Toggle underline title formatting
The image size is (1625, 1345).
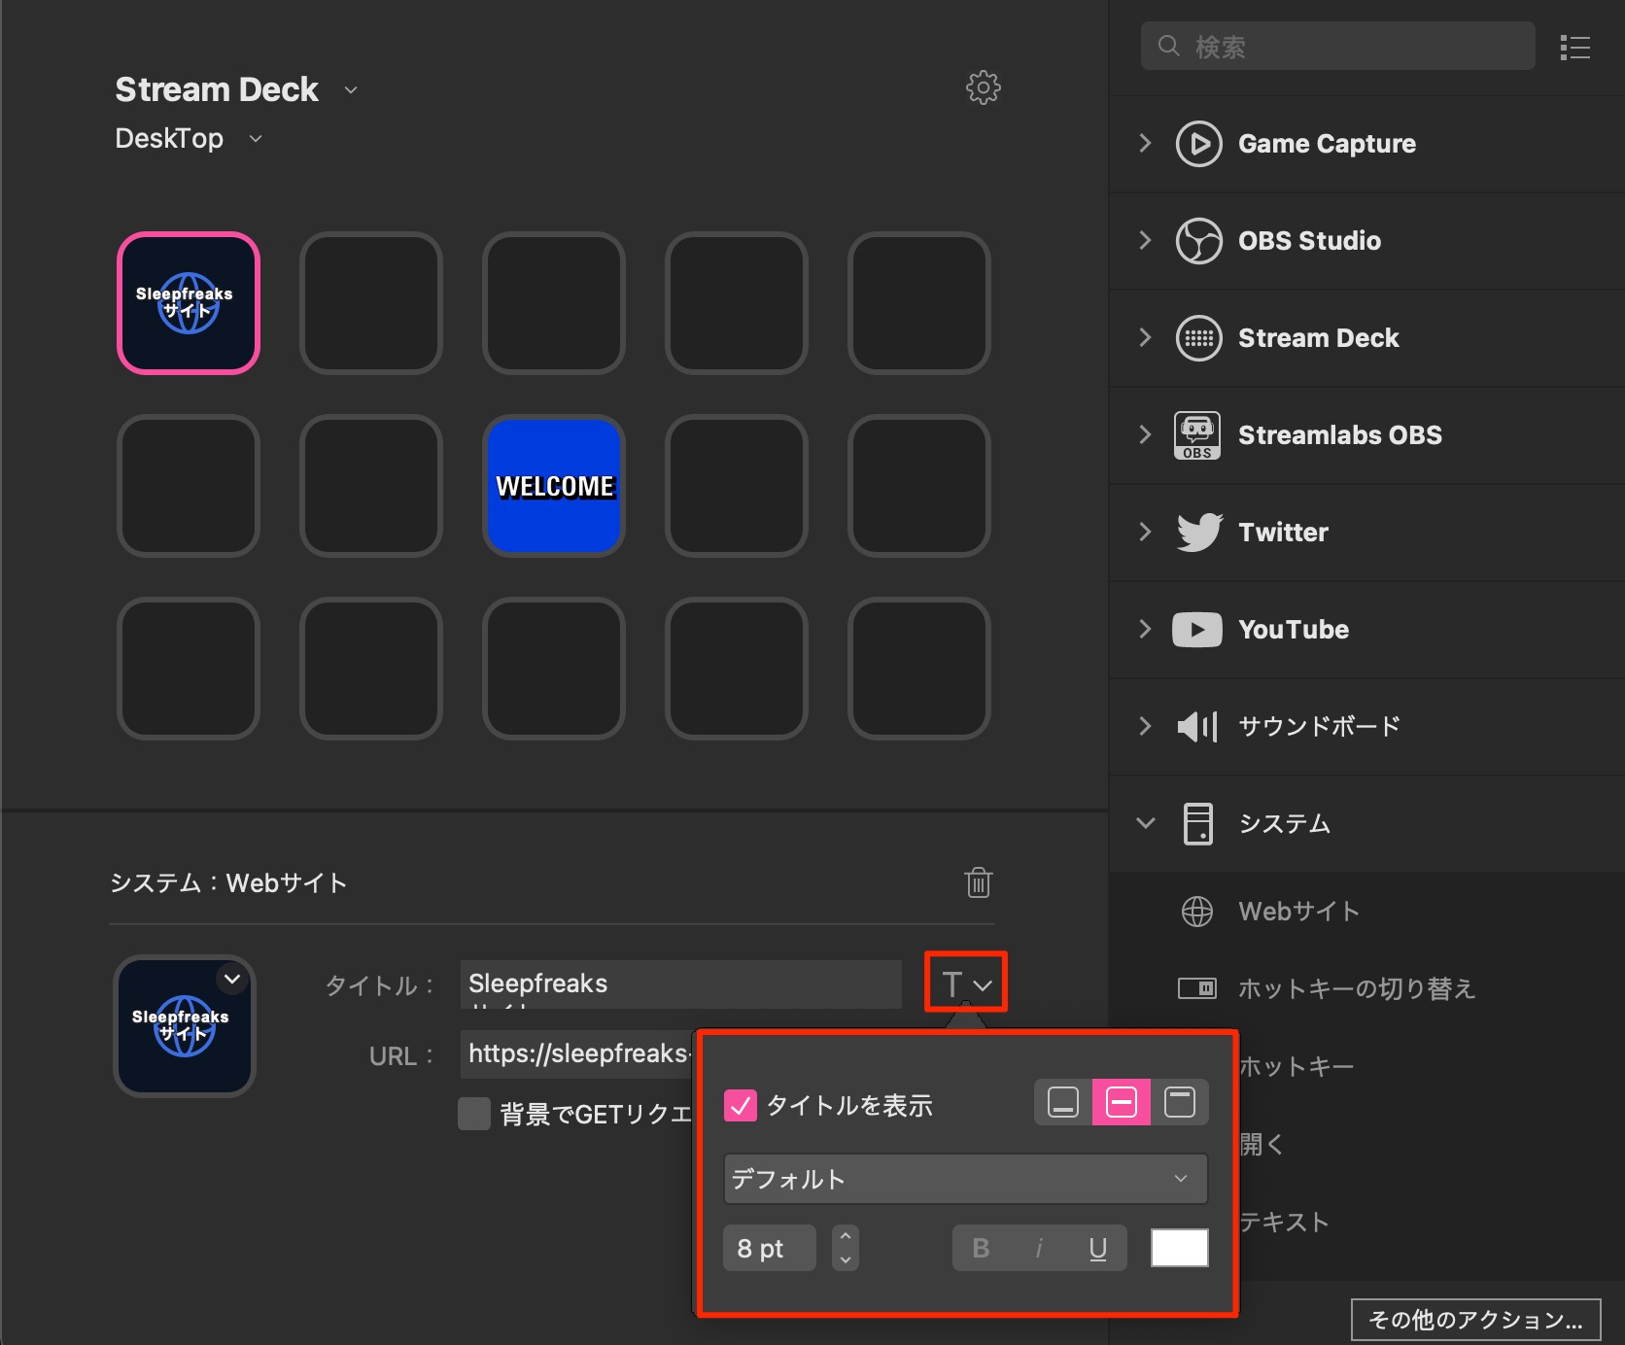click(x=1098, y=1248)
